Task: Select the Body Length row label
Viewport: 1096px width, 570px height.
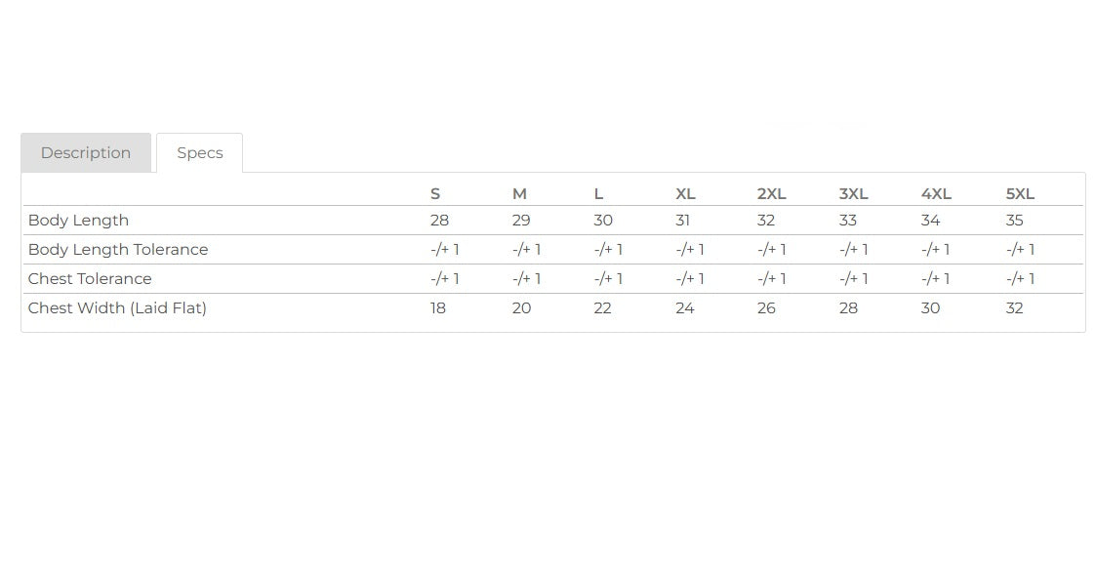Action: 78,221
